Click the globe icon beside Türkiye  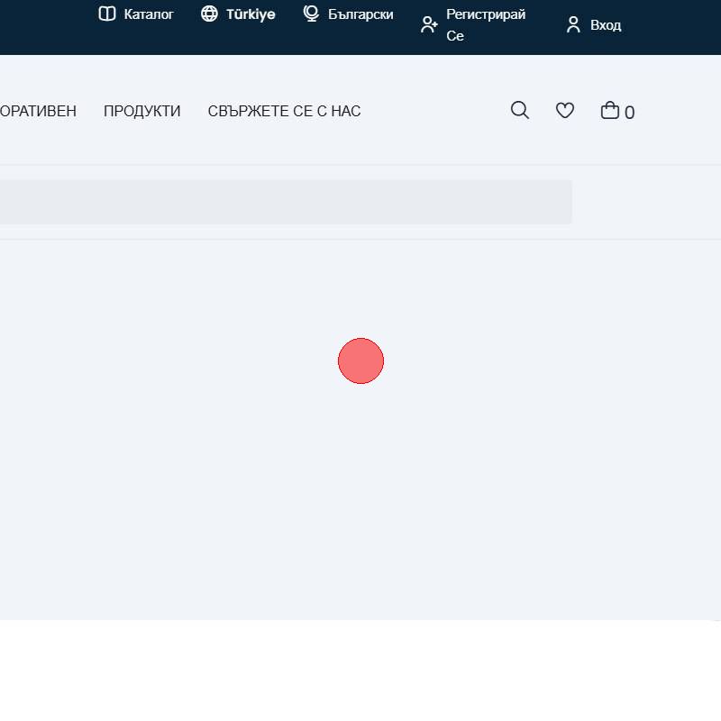coord(209,14)
